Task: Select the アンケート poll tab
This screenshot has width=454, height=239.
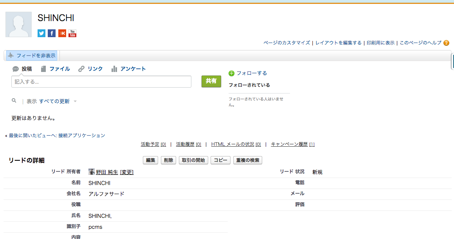Action: tap(129, 69)
